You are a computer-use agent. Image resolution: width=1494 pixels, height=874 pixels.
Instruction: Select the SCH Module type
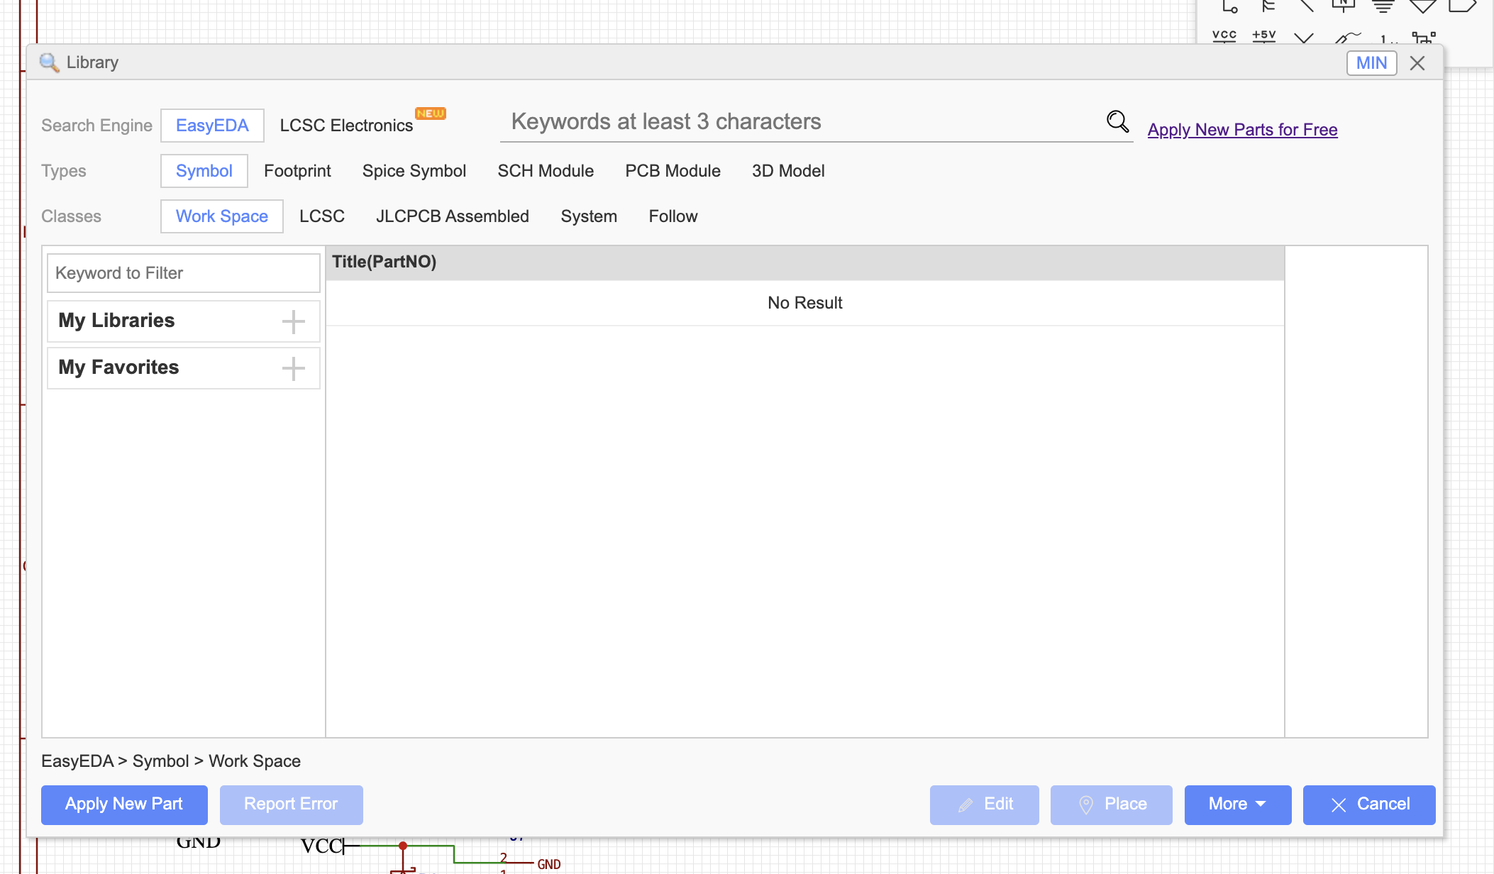point(546,171)
